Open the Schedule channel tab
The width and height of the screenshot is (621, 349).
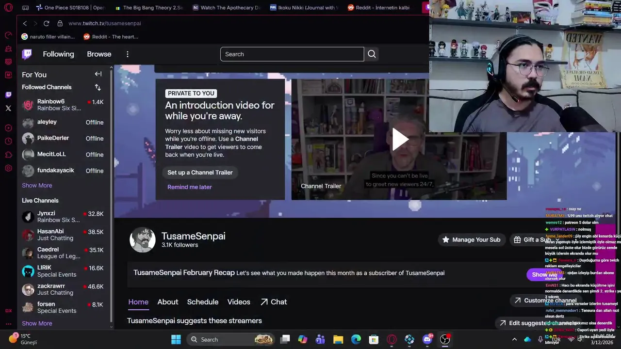[x=203, y=302]
